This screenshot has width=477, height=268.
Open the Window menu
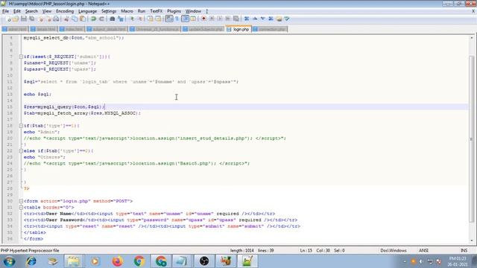[x=193, y=11]
